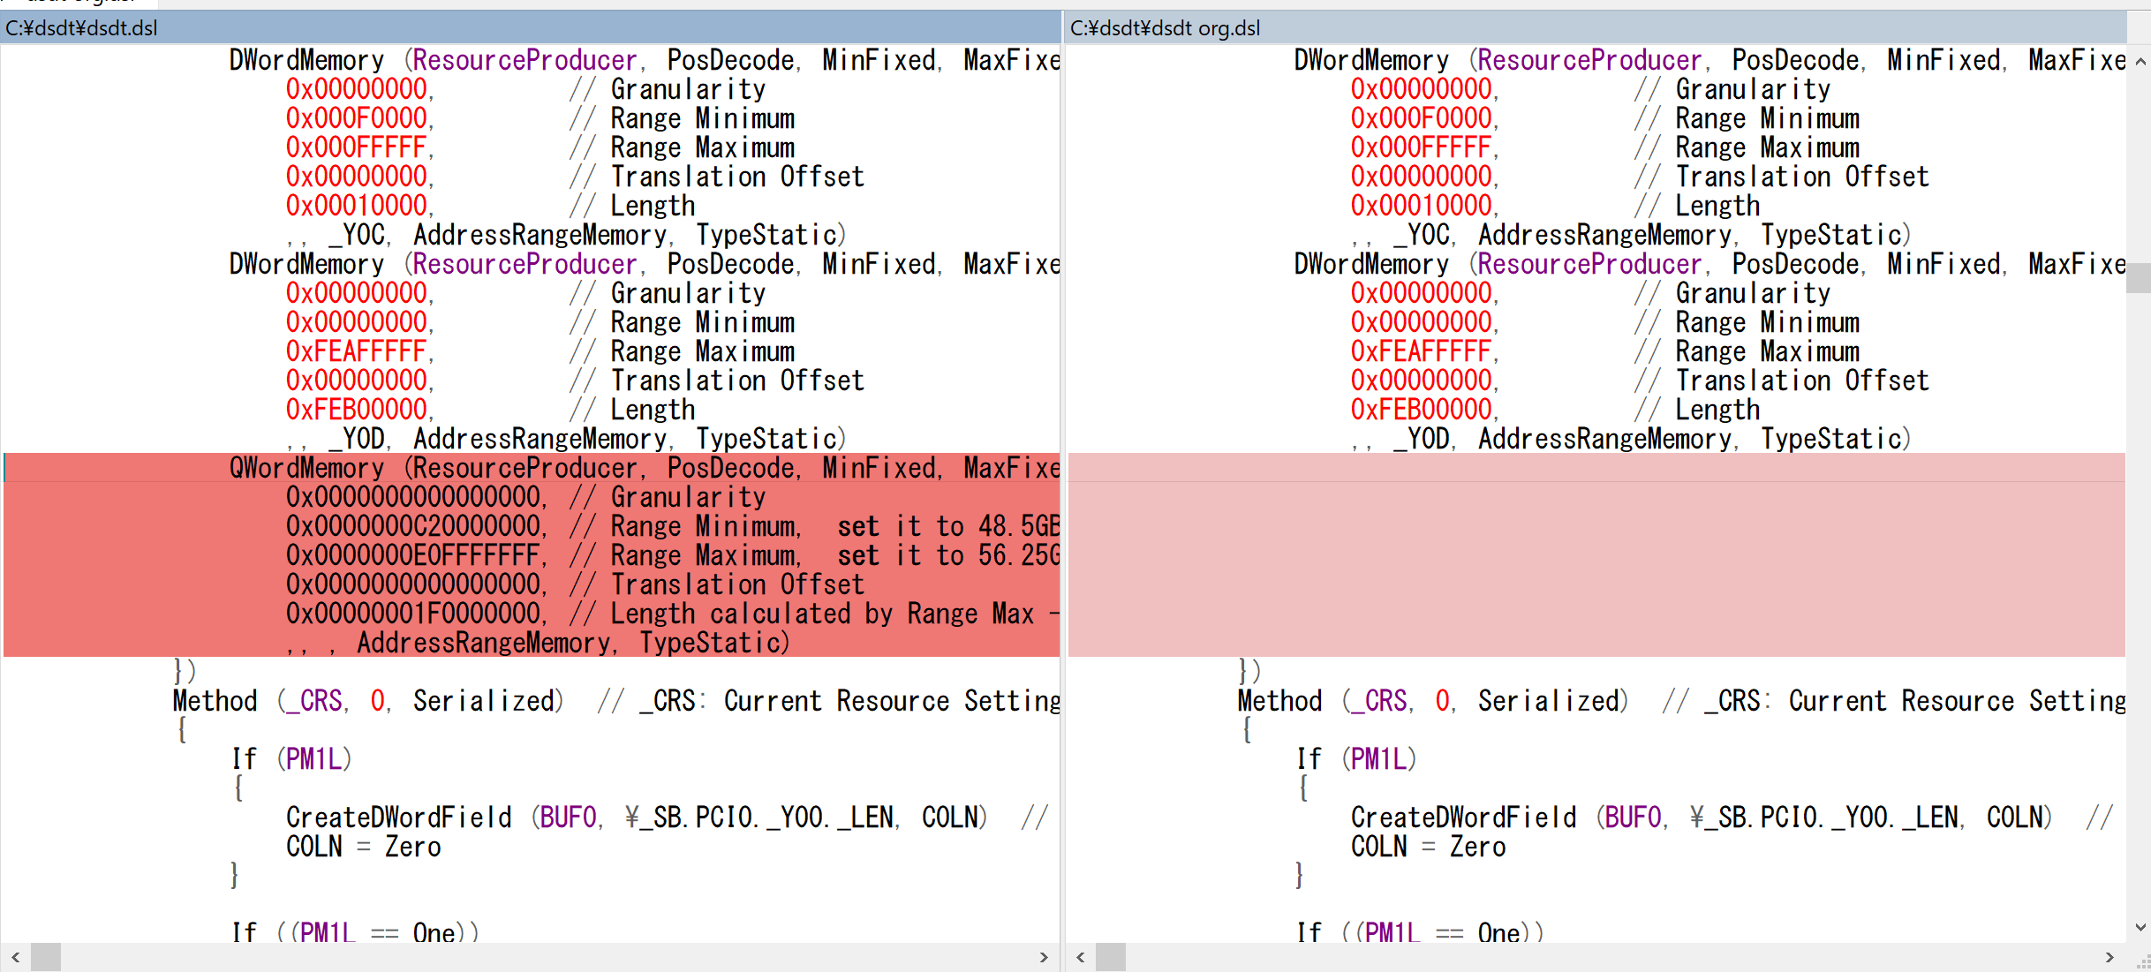
Task: Click 0xFEB00000 in left pane
Action: coord(357,410)
